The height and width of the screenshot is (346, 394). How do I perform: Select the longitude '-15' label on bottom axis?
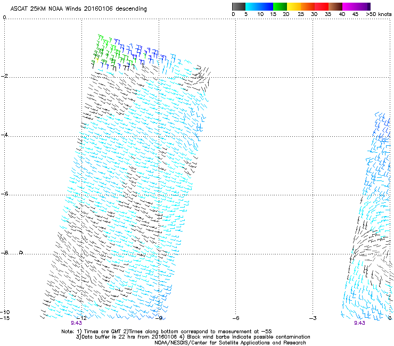click(x=5, y=318)
